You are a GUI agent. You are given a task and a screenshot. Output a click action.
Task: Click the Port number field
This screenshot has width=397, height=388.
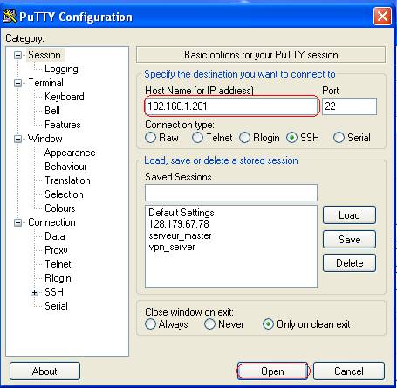click(349, 106)
